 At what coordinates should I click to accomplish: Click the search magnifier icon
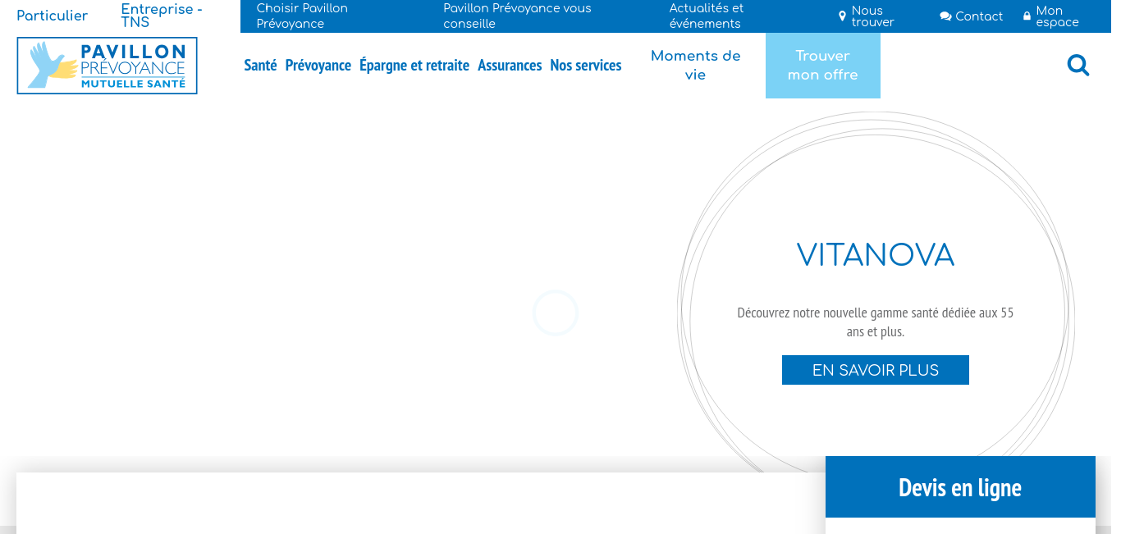coord(1078,66)
